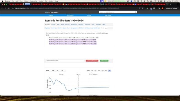Select the Labor Force category tab
Viewport: 180px width, 101px height.
(81, 25)
